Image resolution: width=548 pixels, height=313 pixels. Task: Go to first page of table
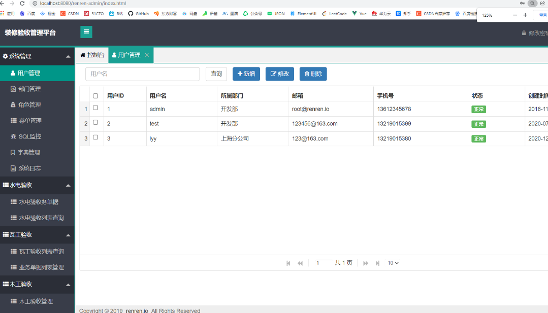pos(288,263)
